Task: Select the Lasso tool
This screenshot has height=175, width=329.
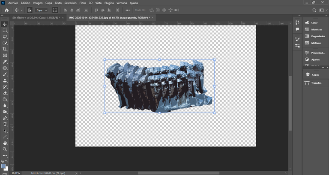Action: [x=5, y=37]
